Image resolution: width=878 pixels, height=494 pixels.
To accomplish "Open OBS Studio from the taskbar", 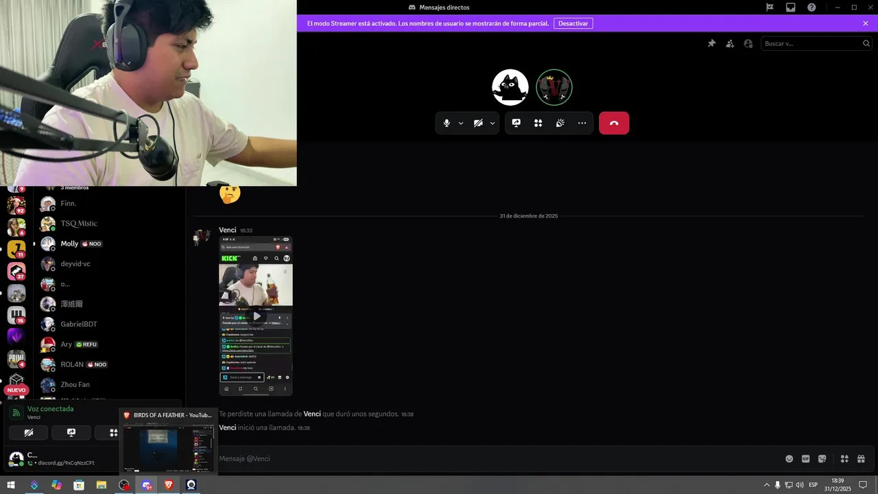I will (x=124, y=485).
